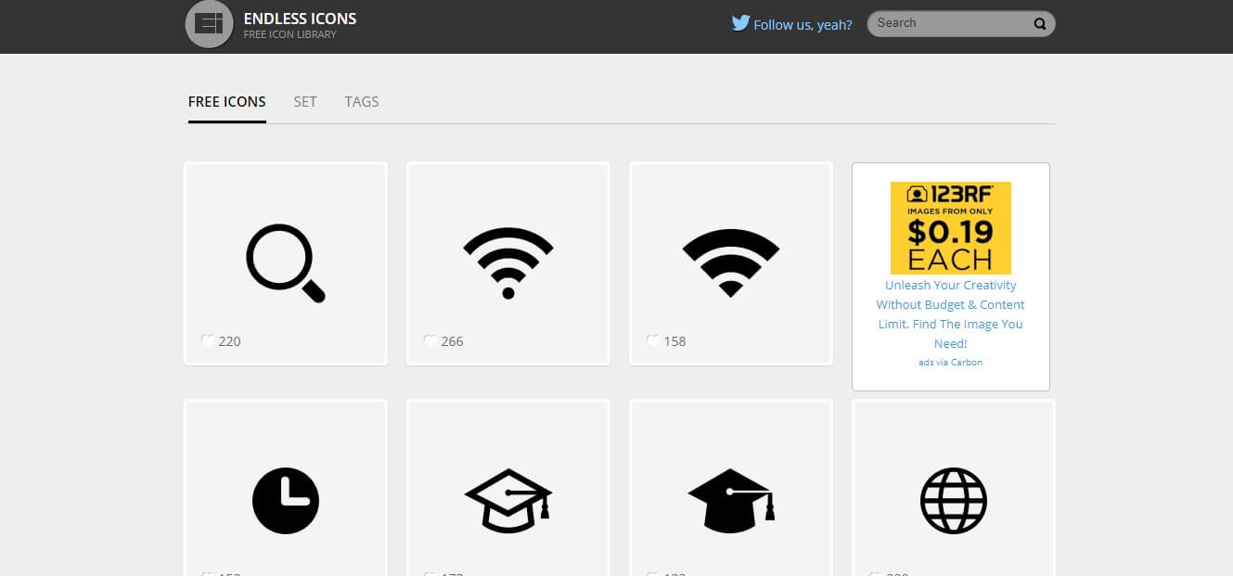
Task: Choose the outlined graduation cap icon
Action: coord(507,501)
